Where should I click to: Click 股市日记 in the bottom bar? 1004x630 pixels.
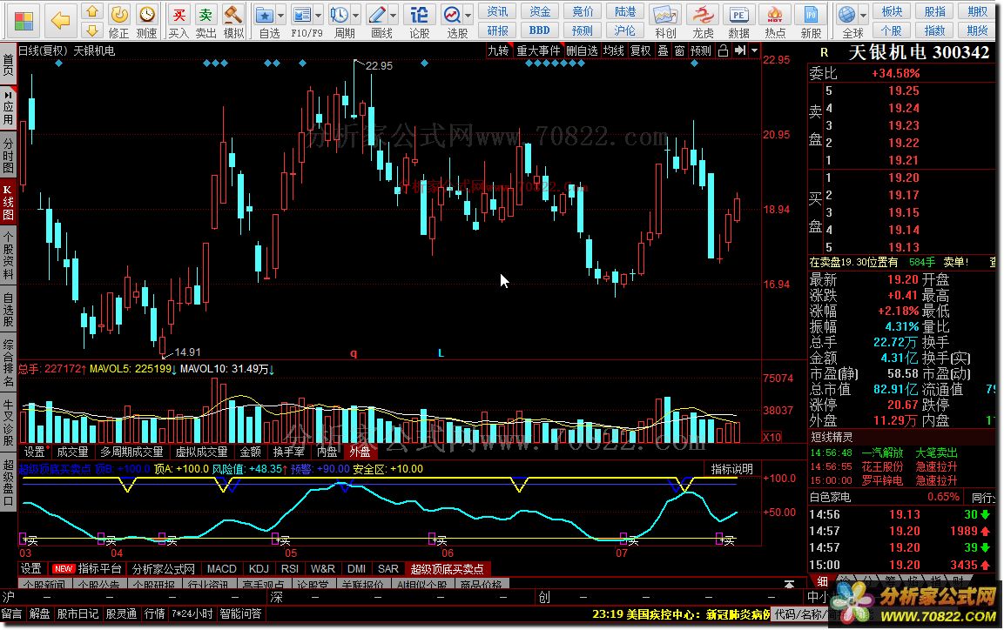pos(78,614)
